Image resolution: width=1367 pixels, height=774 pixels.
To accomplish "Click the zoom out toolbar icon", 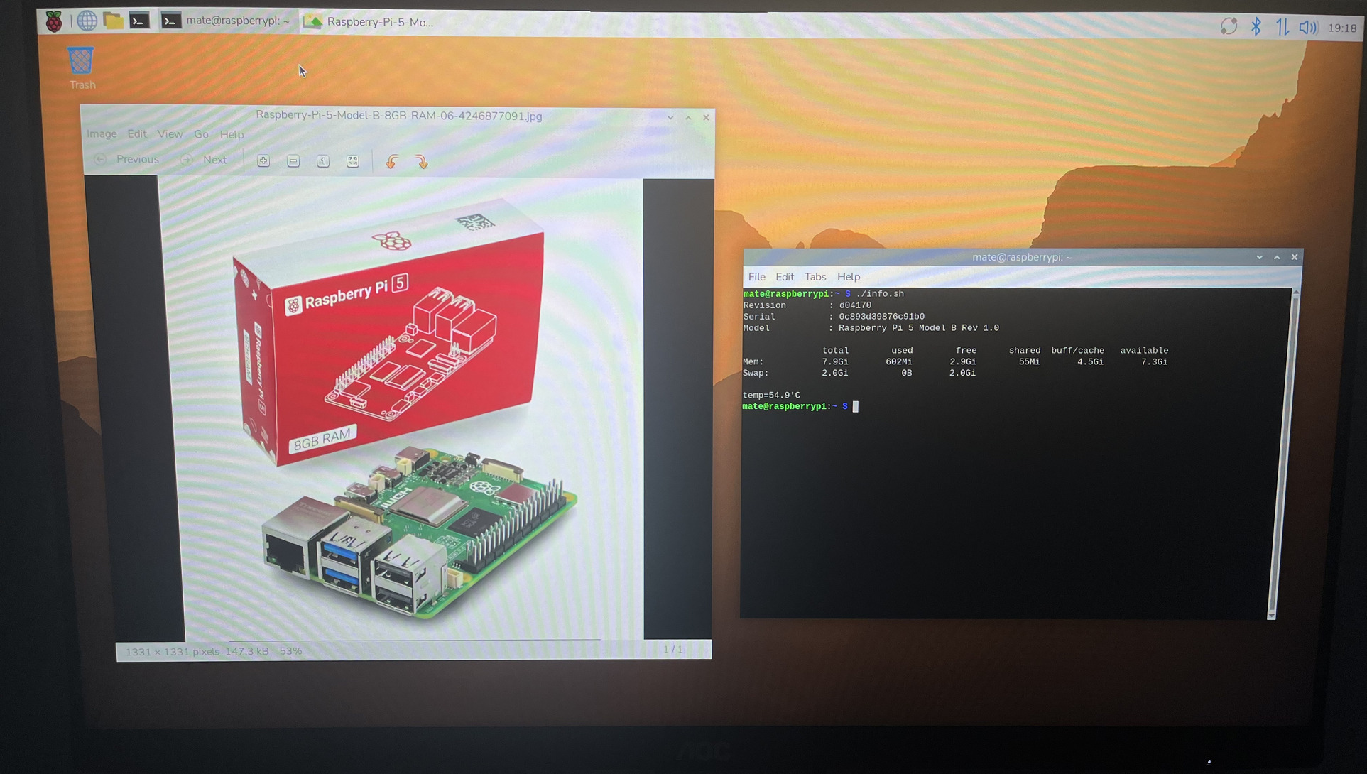I will [x=293, y=161].
